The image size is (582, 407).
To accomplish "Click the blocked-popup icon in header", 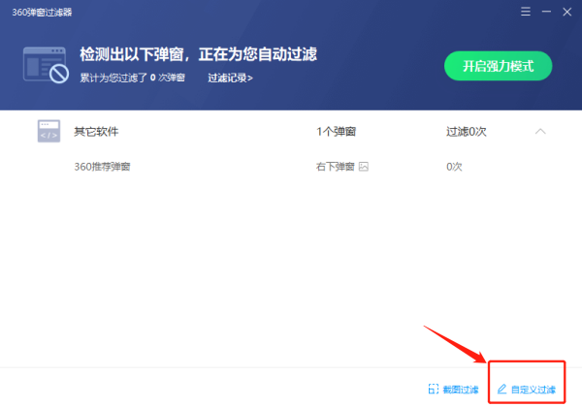I will pos(46,65).
